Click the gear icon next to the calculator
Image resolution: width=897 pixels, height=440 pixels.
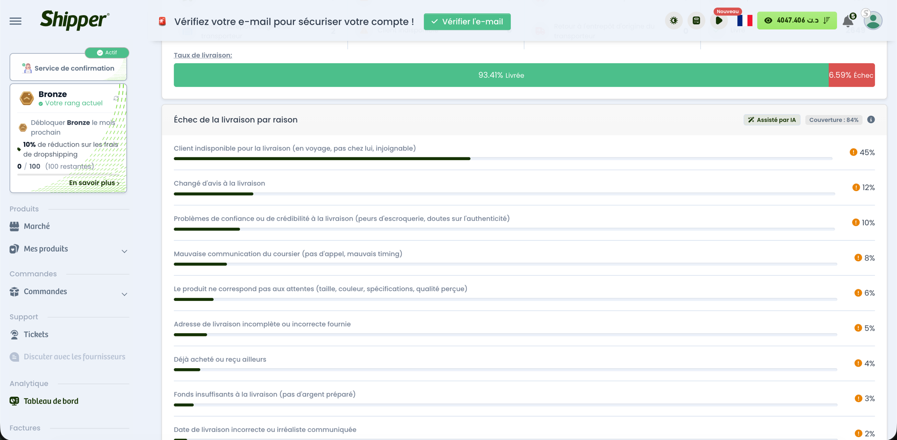coord(673,20)
